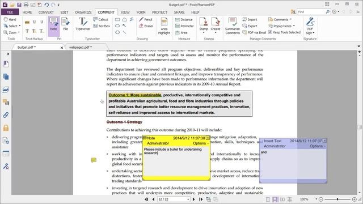Close the Budget.pdf document tab
363x204 pixels.
coord(62,48)
